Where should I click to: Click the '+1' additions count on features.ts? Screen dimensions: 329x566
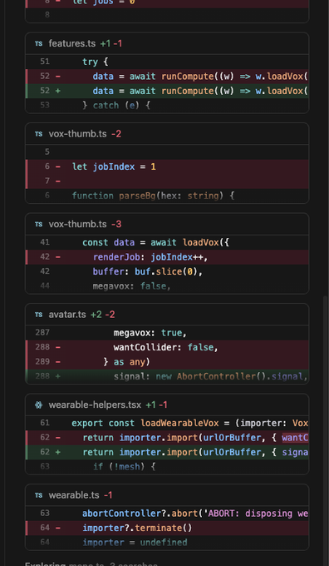[106, 43]
